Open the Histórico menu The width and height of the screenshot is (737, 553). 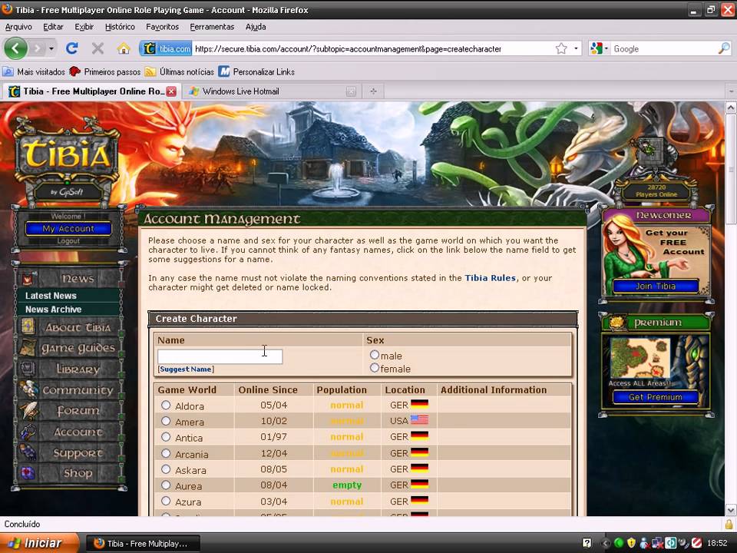point(120,27)
